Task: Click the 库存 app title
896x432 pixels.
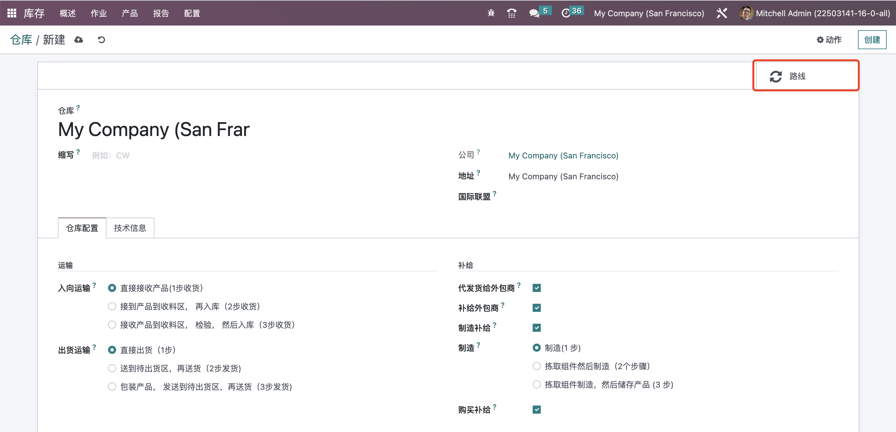Action: point(34,13)
